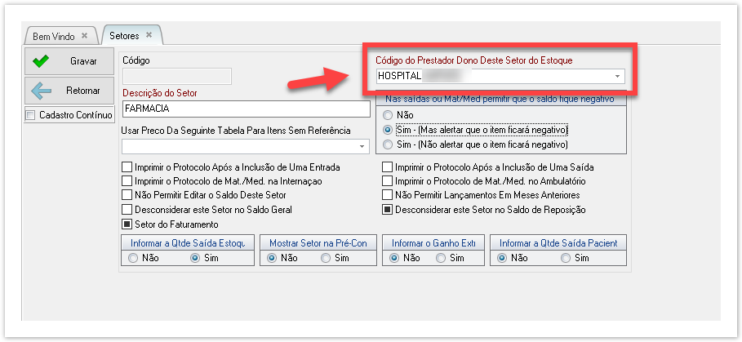Check Não Permitir Editar o Saldo Deste Setor

127,195
